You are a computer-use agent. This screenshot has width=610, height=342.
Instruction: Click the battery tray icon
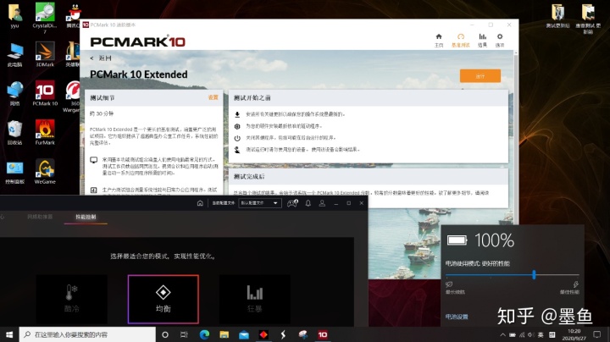click(x=513, y=334)
